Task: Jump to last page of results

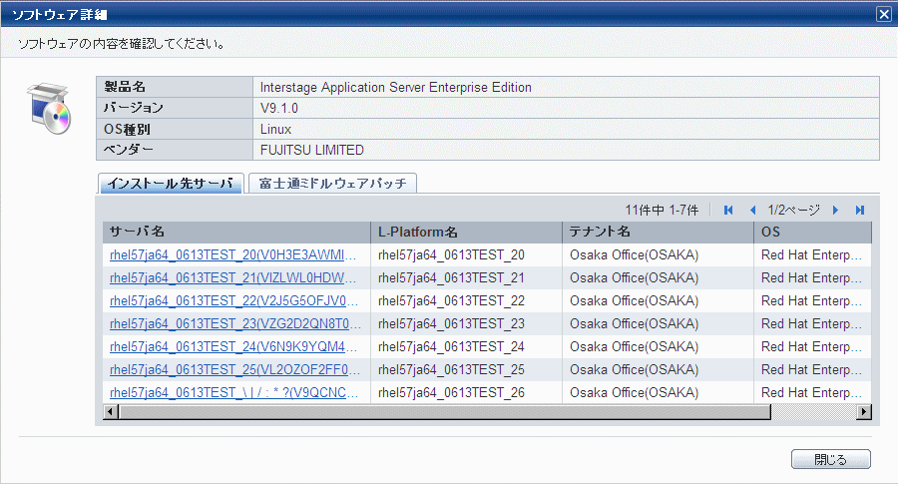Action: [860, 211]
